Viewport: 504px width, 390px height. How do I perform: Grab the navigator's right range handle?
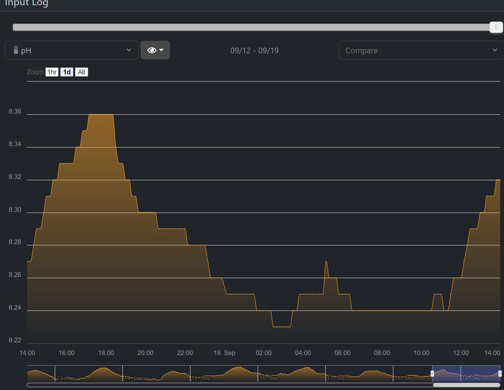coord(500,373)
